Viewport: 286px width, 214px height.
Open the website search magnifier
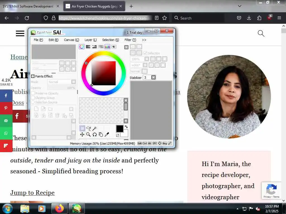(x=261, y=33)
